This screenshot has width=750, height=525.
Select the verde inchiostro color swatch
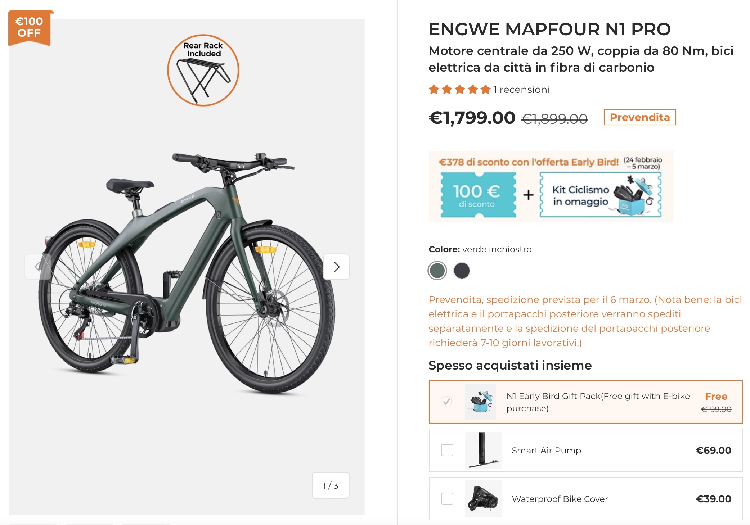(x=437, y=271)
